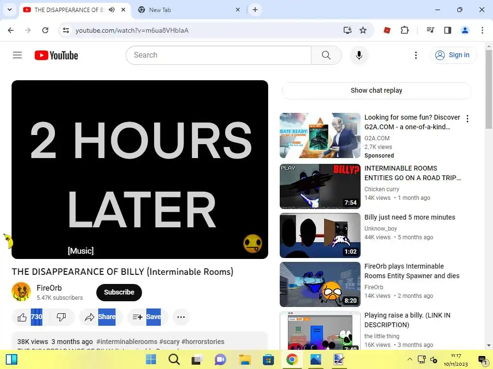Mute the YouTube tab via speaker icon

112,10
